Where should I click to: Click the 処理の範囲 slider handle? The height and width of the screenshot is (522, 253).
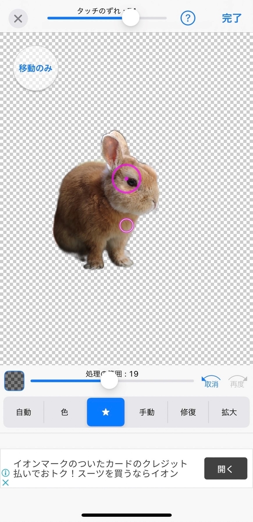(109, 381)
